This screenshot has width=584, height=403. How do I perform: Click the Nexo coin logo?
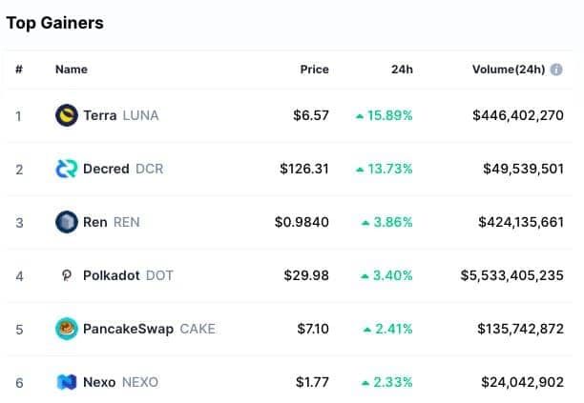tap(67, 382)
